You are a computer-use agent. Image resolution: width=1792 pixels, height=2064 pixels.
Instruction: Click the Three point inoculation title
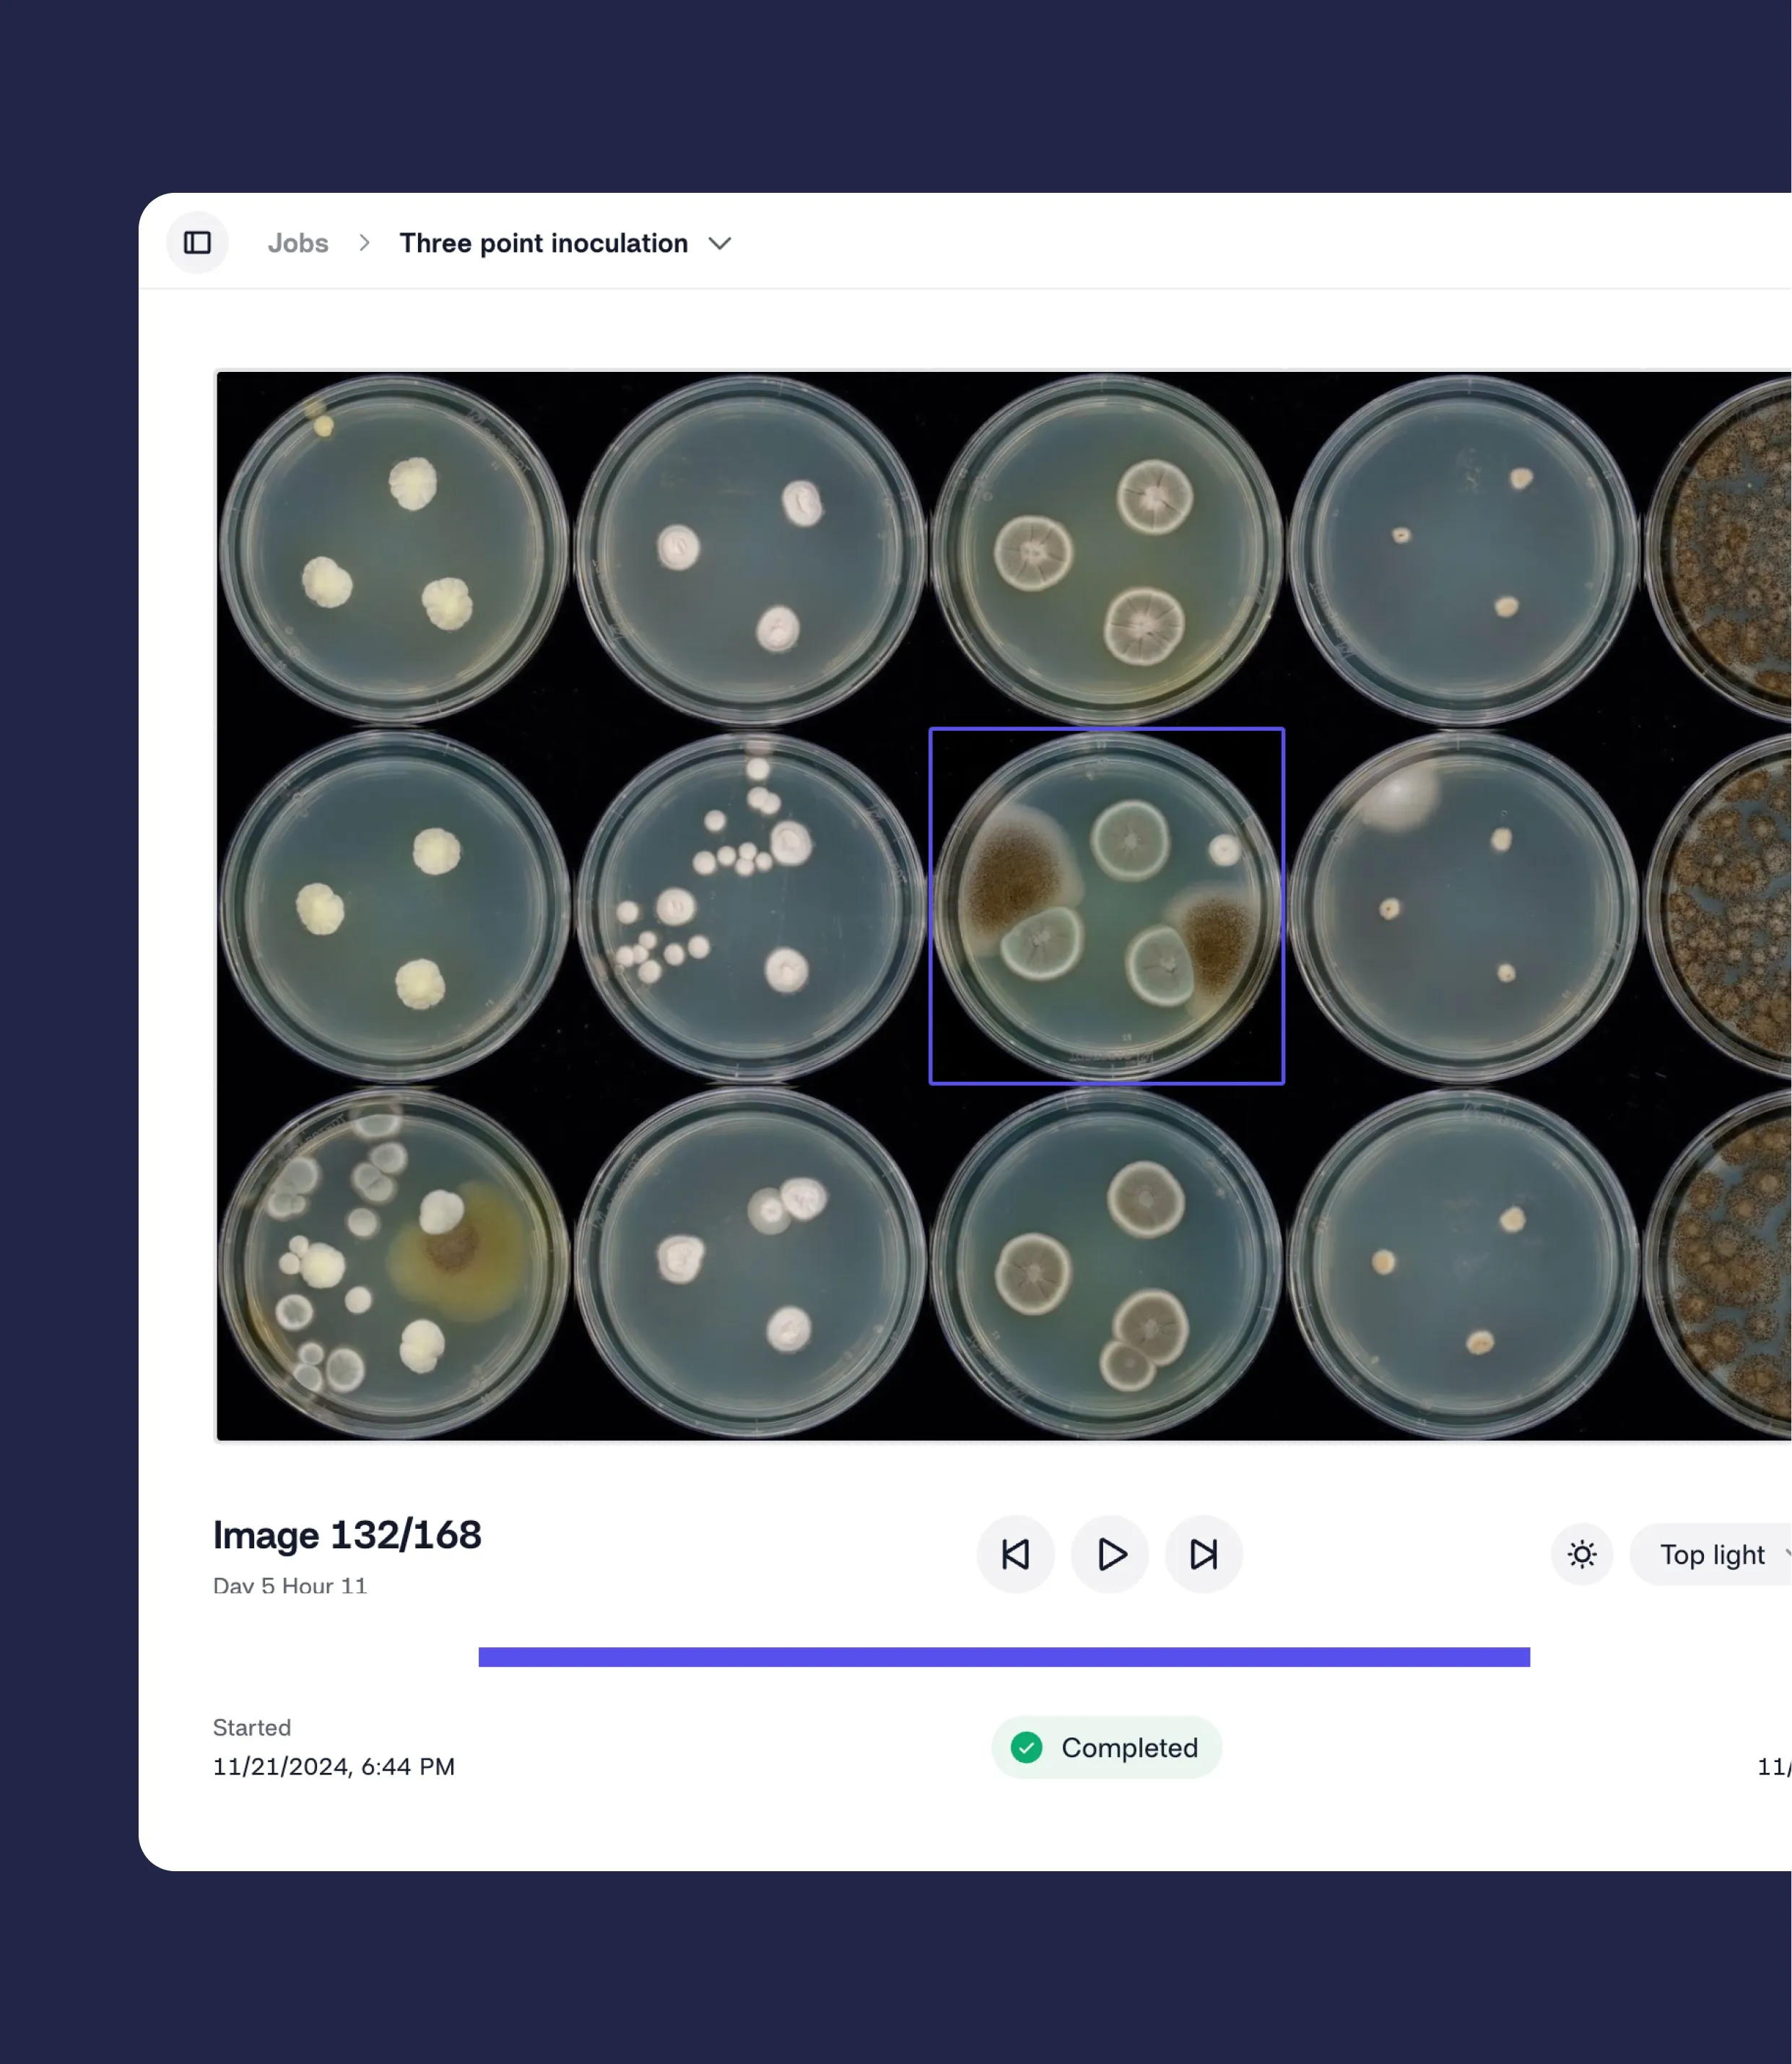point(543,243)
